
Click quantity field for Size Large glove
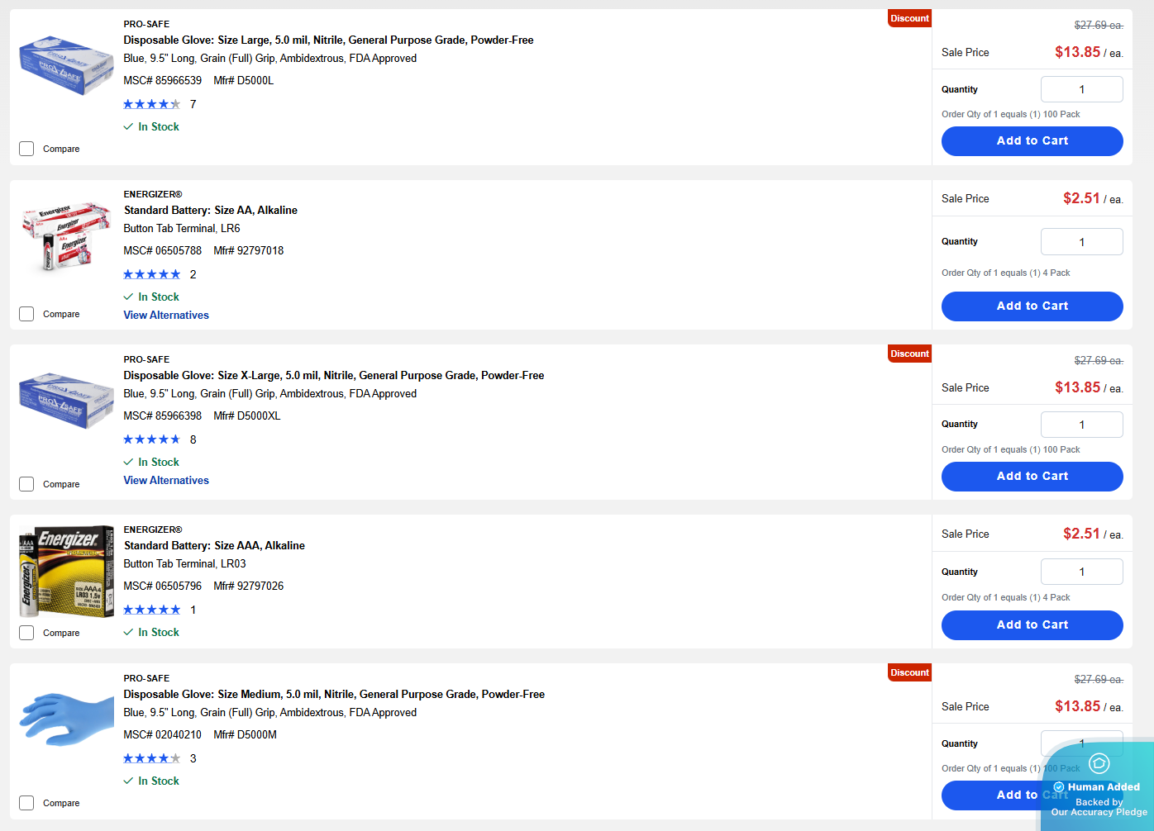[x=1081, y=89]
